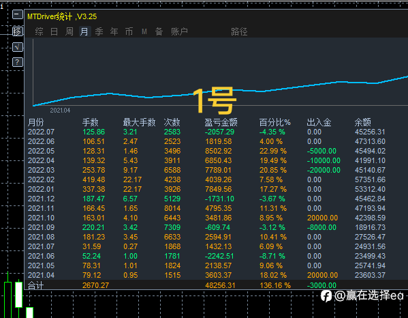
Task: Switch to the 综 summary tab
Action: 40,31
